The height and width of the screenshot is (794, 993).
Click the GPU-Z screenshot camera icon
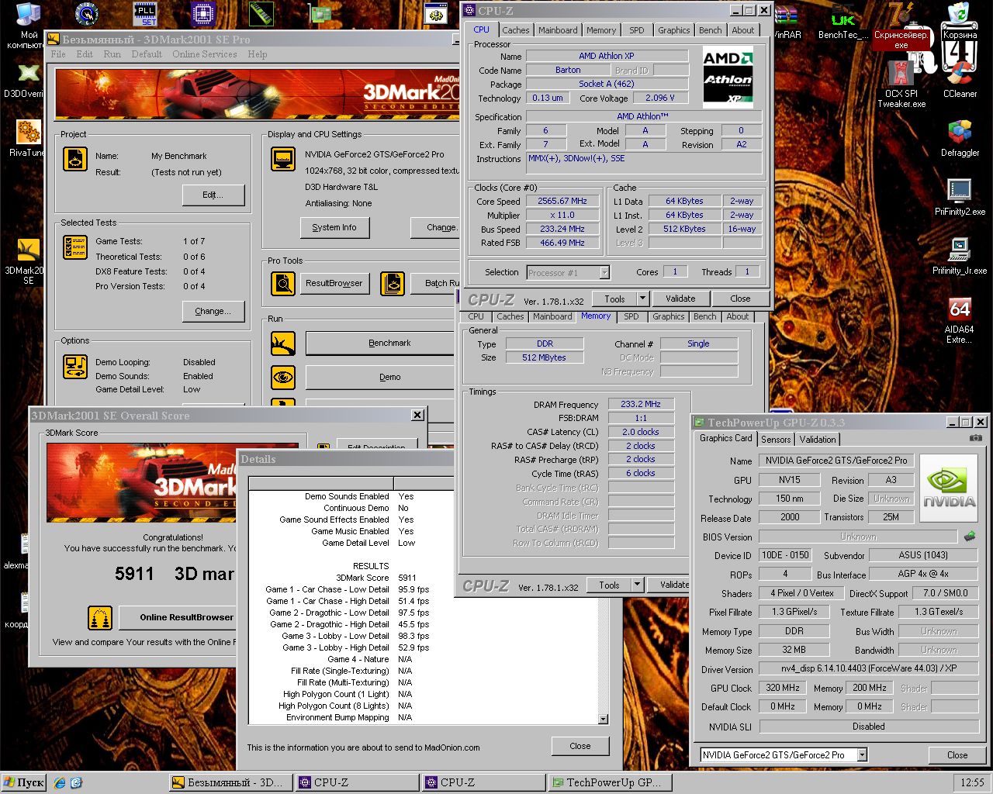[975, 438]
